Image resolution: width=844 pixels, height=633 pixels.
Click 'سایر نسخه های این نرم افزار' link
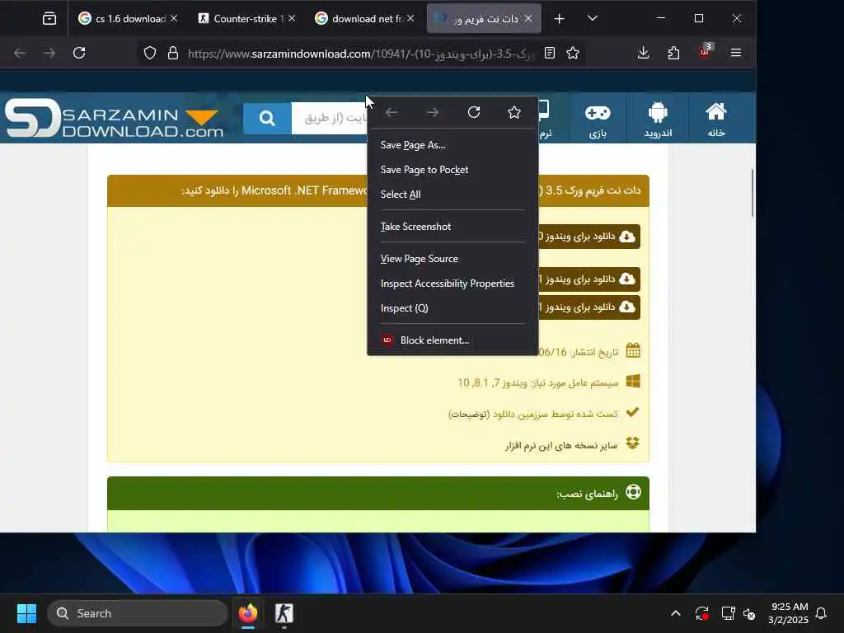click(x=561, y=445)
